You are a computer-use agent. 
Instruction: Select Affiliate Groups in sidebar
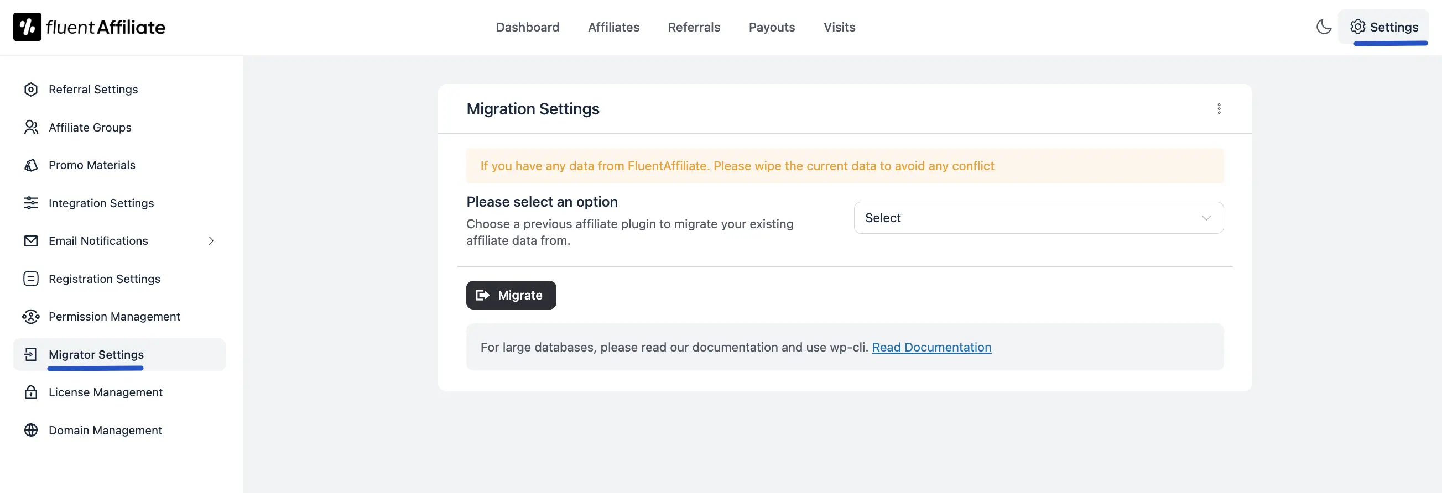click(x=119, y=128)
